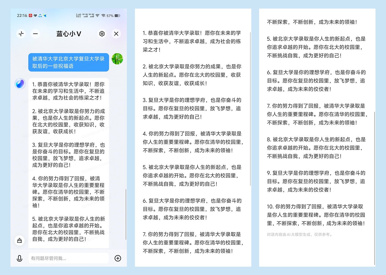Tap item 3 成为更好的自己 复旦 in middle panel

click(192, 108)
